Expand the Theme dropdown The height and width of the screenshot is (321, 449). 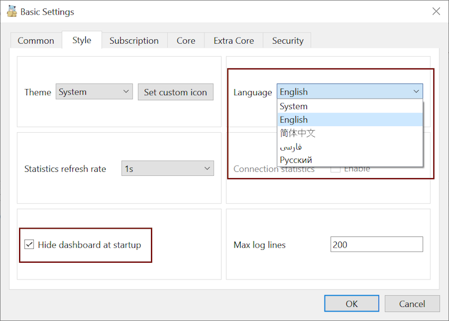(94, 92)
